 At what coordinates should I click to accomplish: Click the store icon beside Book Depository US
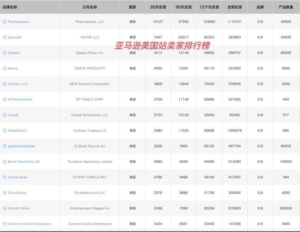pos(5,161)
